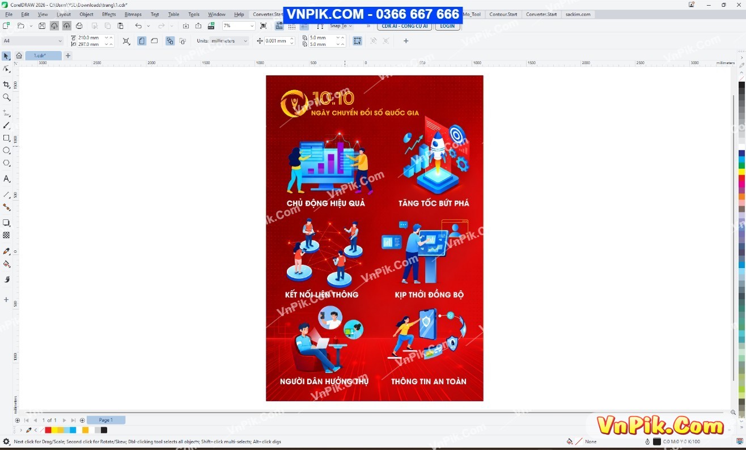Image resolution: width=746 pixels, height=450 pixels.
Task: Open the zoom level 7% dropdown
Action: (252, 26)
